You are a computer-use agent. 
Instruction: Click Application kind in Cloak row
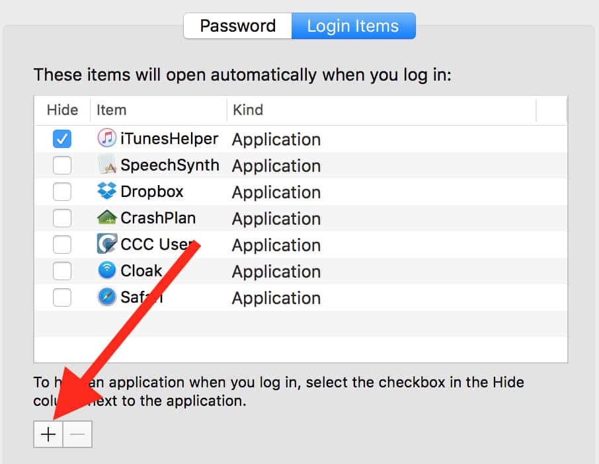[x=276, y=272]
